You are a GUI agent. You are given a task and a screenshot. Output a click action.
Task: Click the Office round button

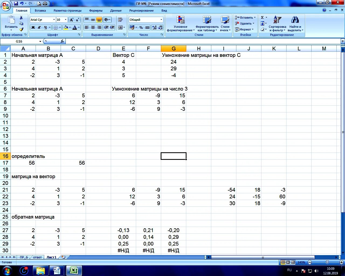click(x=5, y=5)
